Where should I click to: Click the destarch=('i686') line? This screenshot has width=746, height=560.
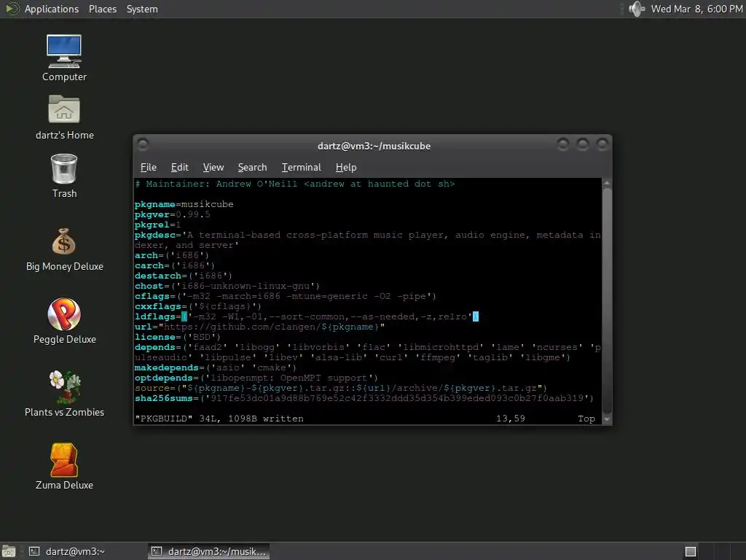(183, 276)
